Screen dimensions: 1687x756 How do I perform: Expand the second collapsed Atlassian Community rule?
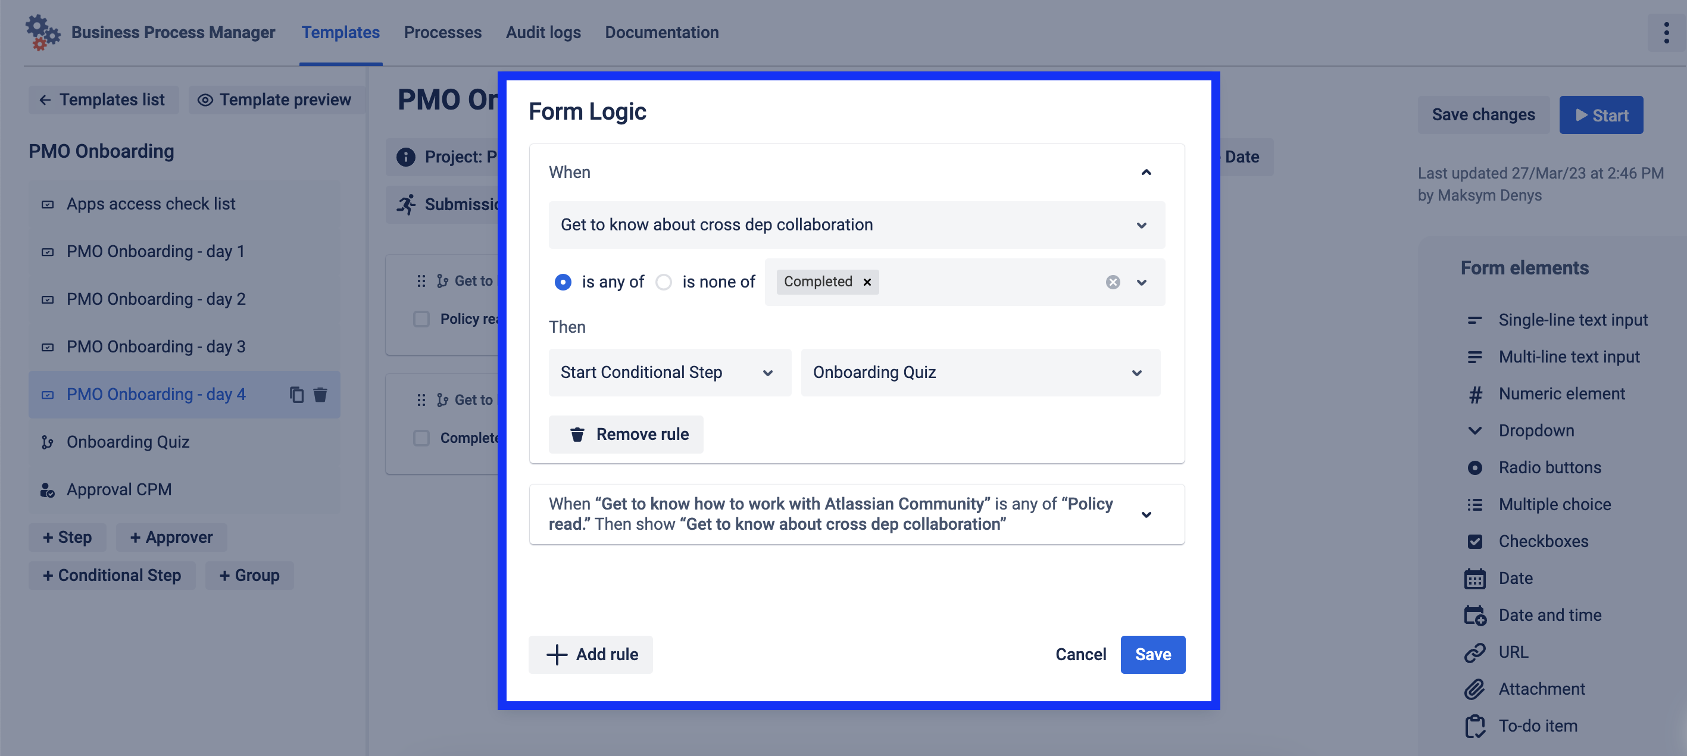pos(1145,514)
